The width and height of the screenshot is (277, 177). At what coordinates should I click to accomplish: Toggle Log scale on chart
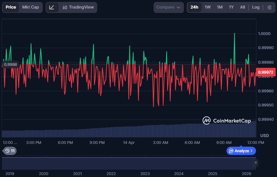tap(256, 7)
